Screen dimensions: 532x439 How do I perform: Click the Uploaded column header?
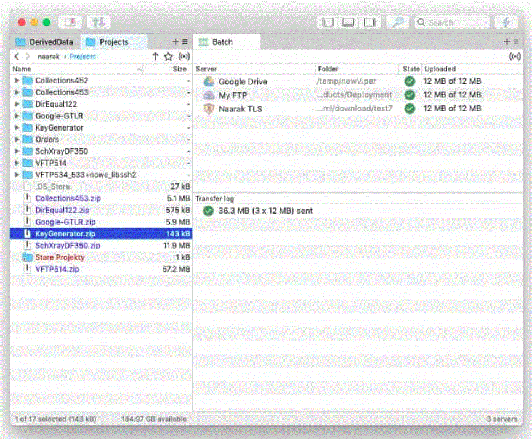pos(472,69)
